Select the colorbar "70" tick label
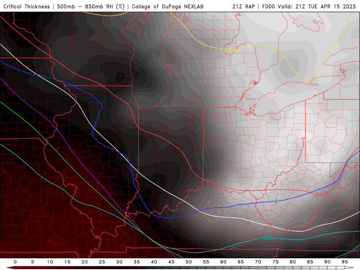Image resolution: width=360 pixels, height=270 pixels. coord(258,262)
